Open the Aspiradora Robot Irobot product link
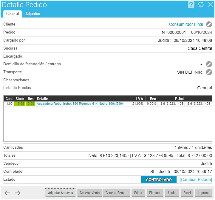 click(80, 104)
